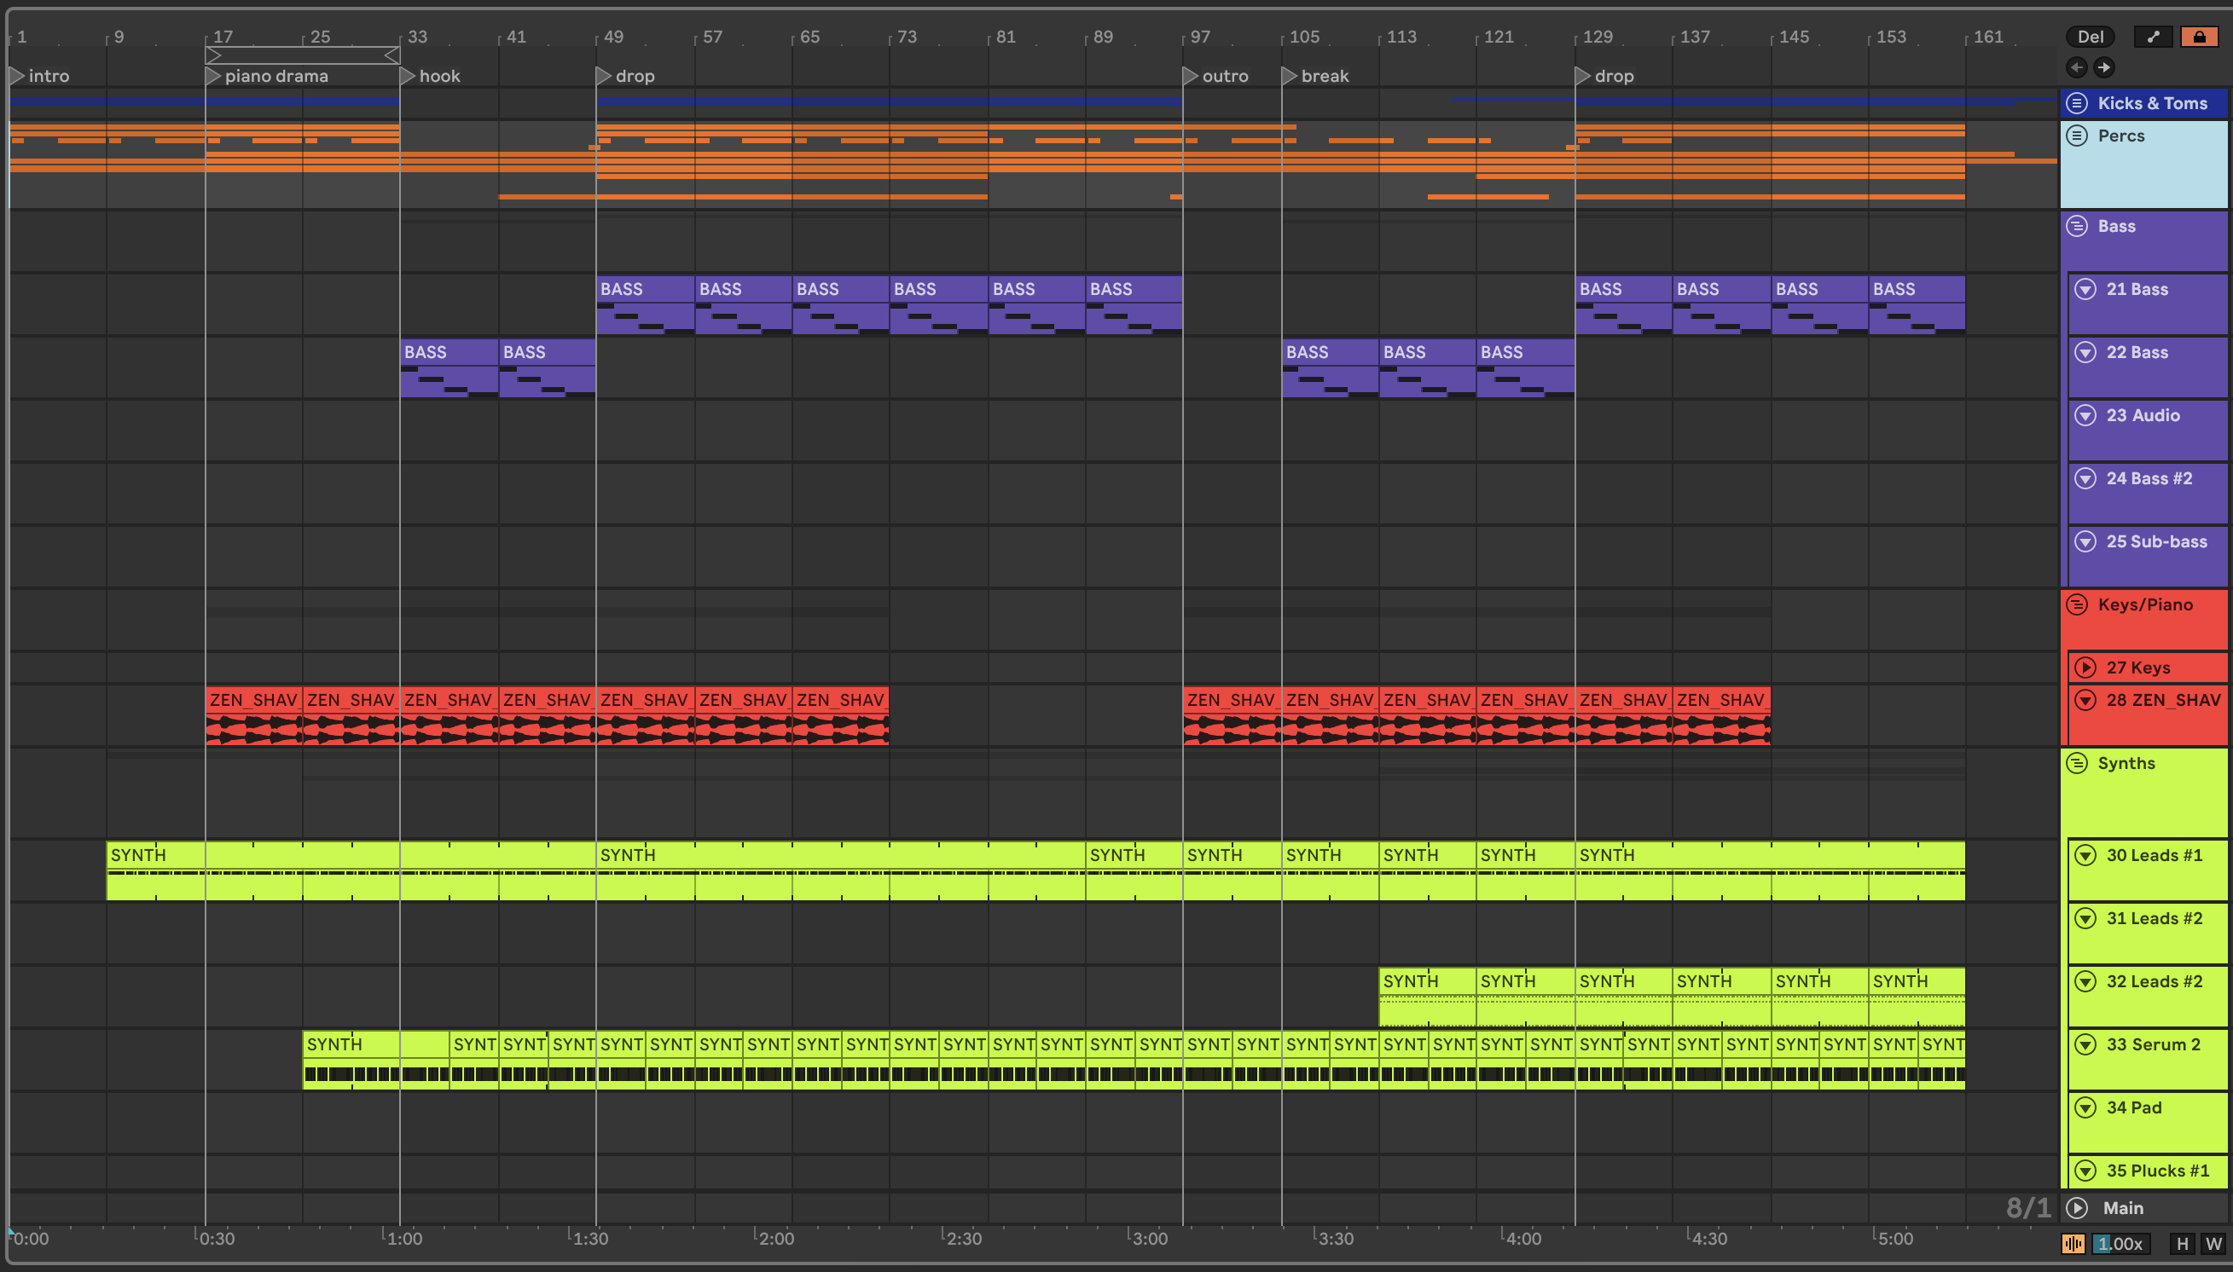Fold the Bass group icon
Image resolution: width=2233 pixels, height=1272 pixels.
click(2078, 226)
